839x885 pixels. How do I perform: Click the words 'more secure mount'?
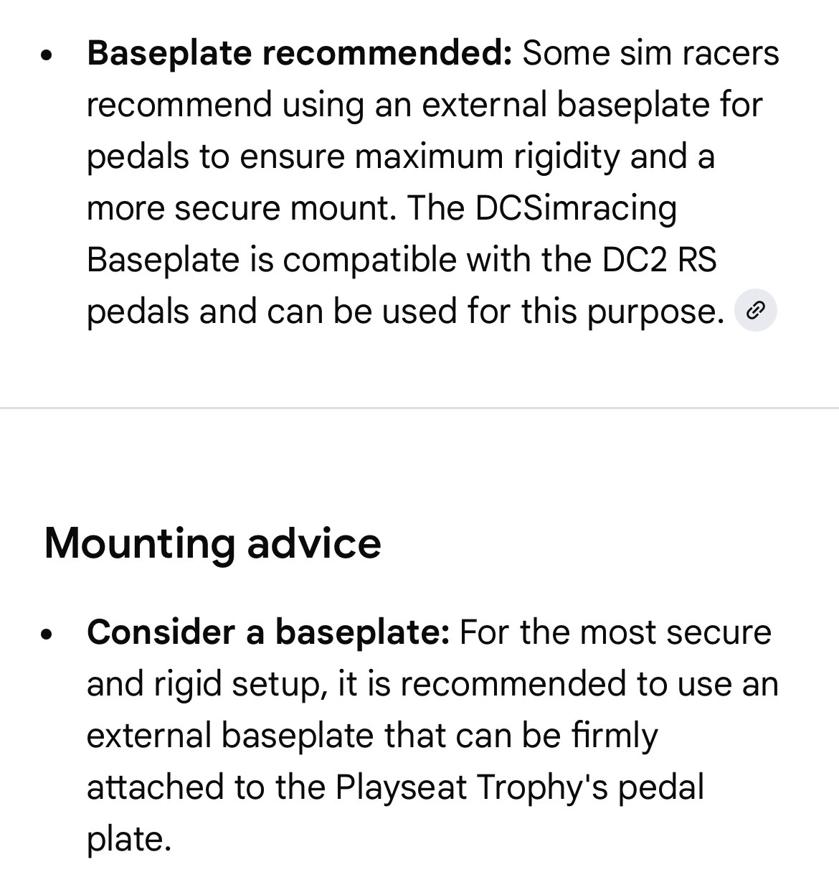pyautogui.click(x=240, y=208)
